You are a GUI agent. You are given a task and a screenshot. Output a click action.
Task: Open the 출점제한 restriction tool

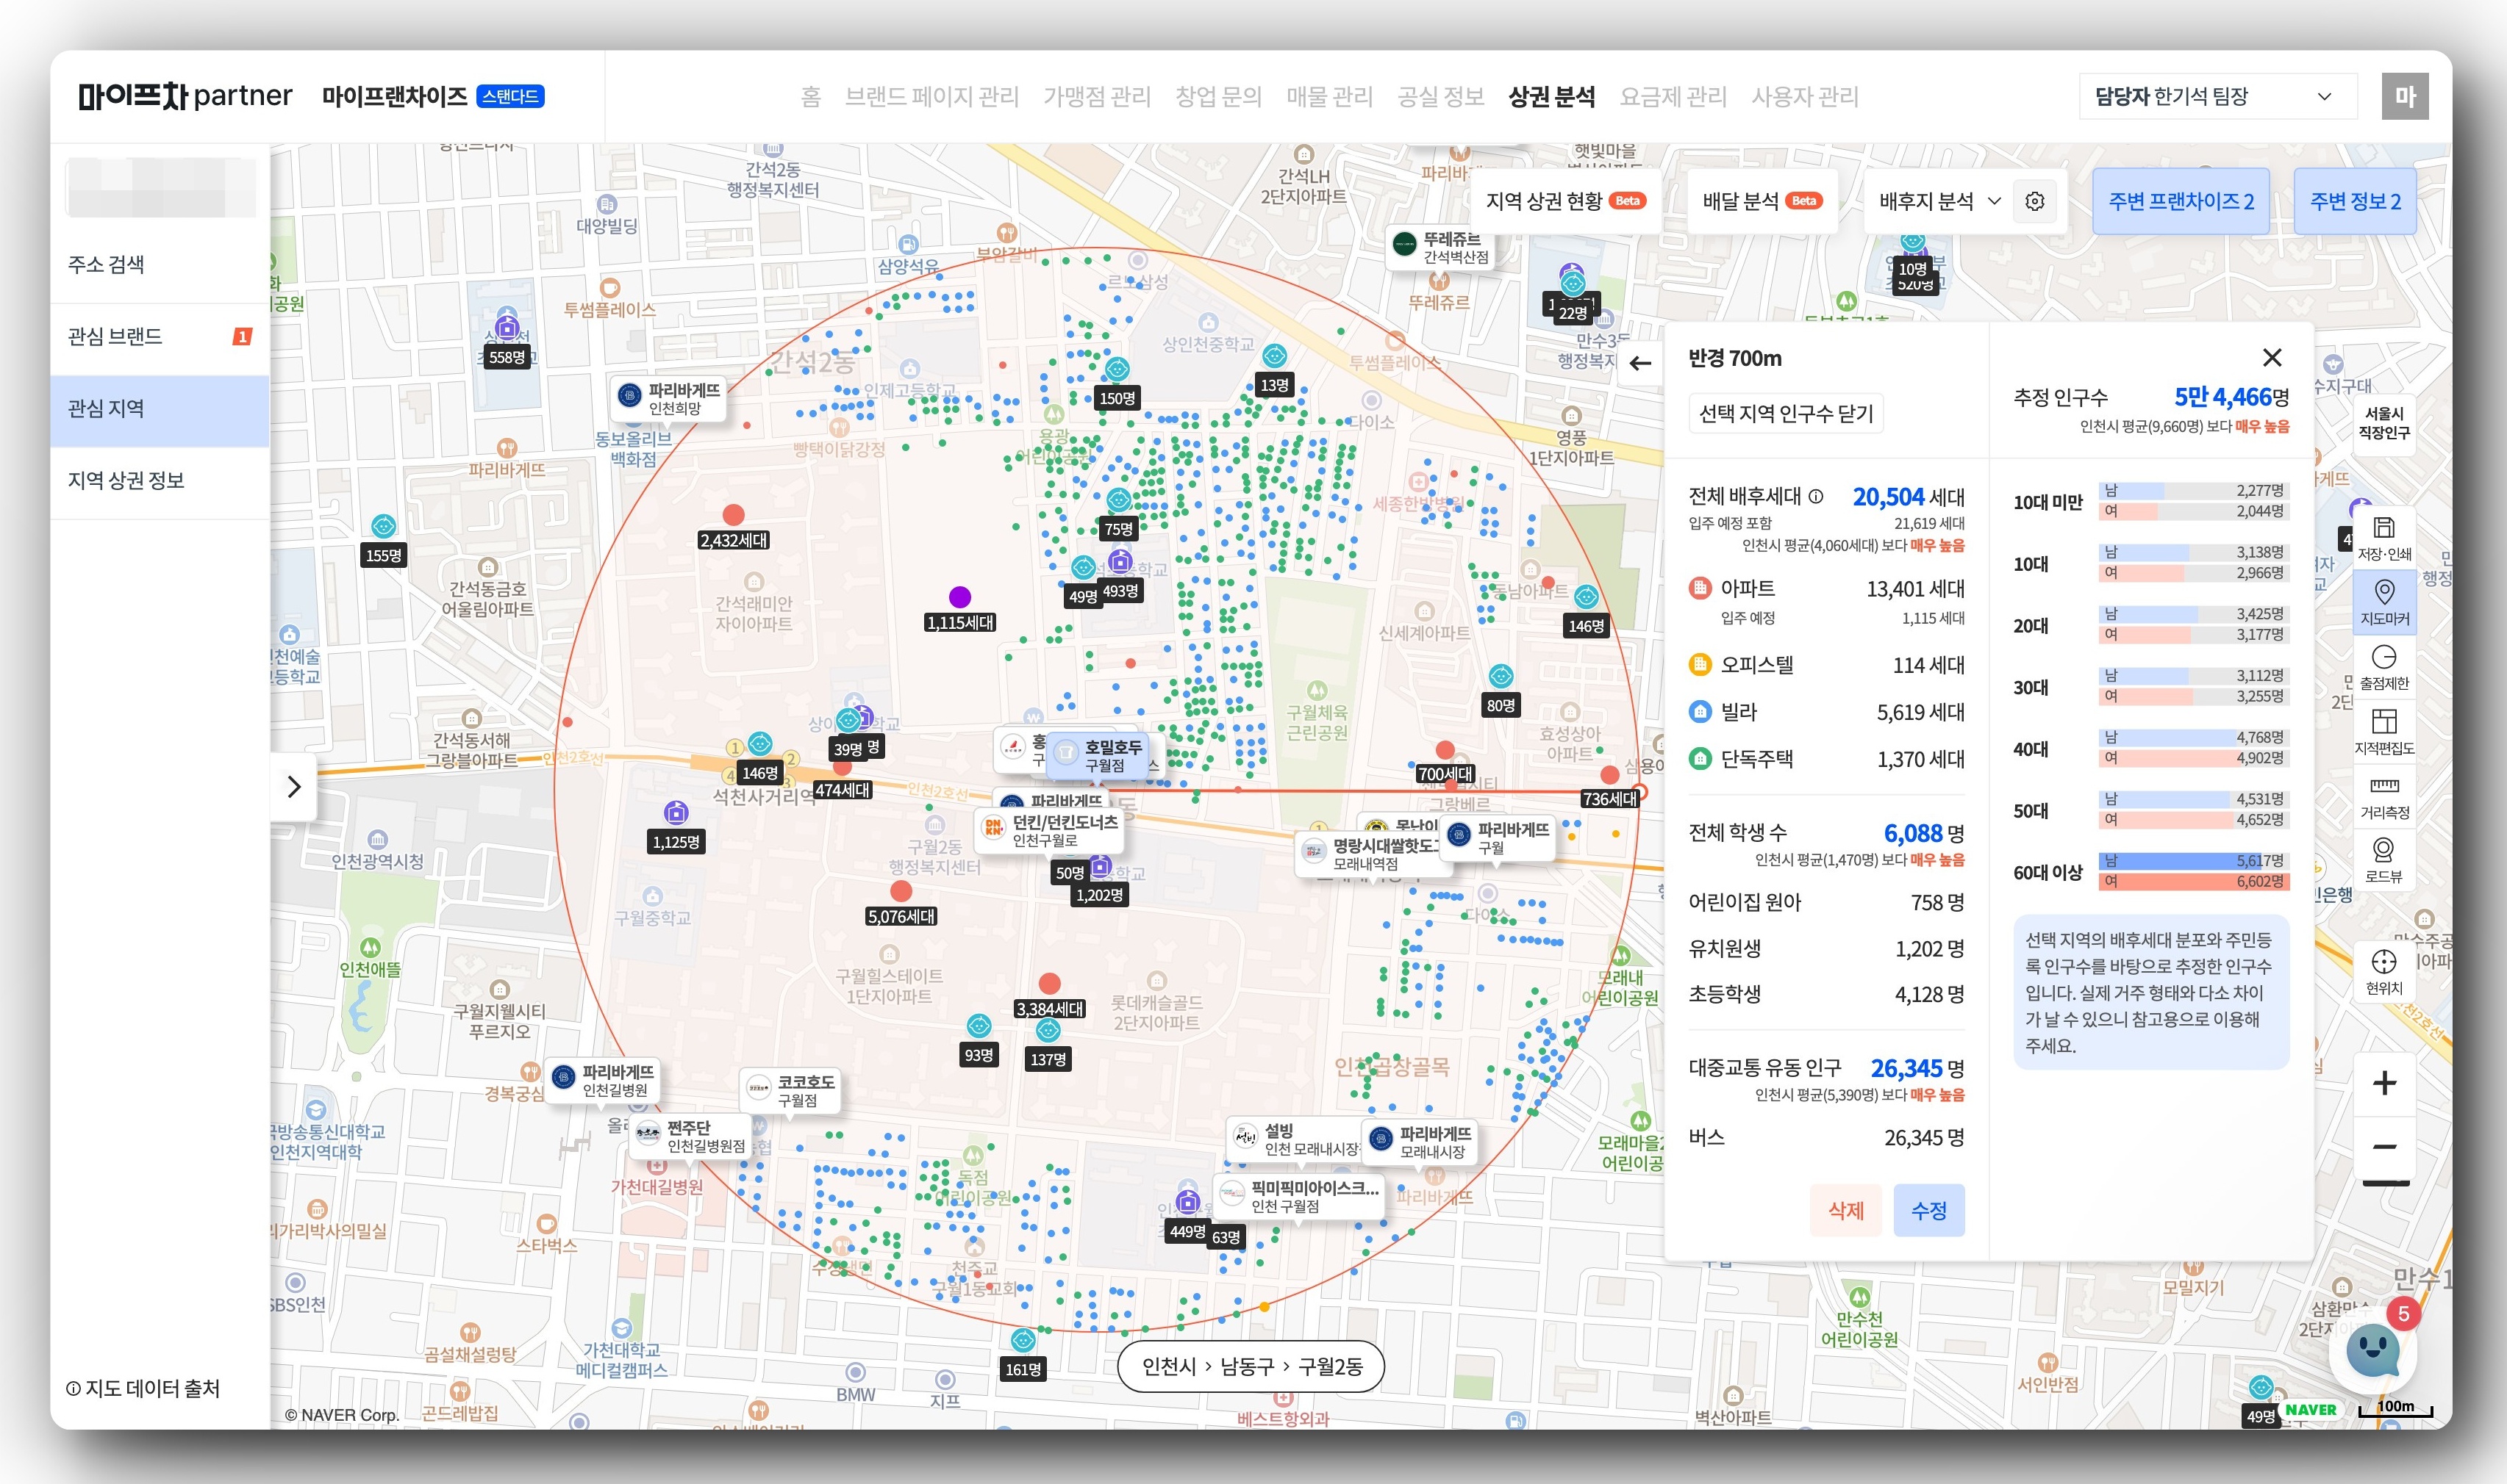(2384, 667)
